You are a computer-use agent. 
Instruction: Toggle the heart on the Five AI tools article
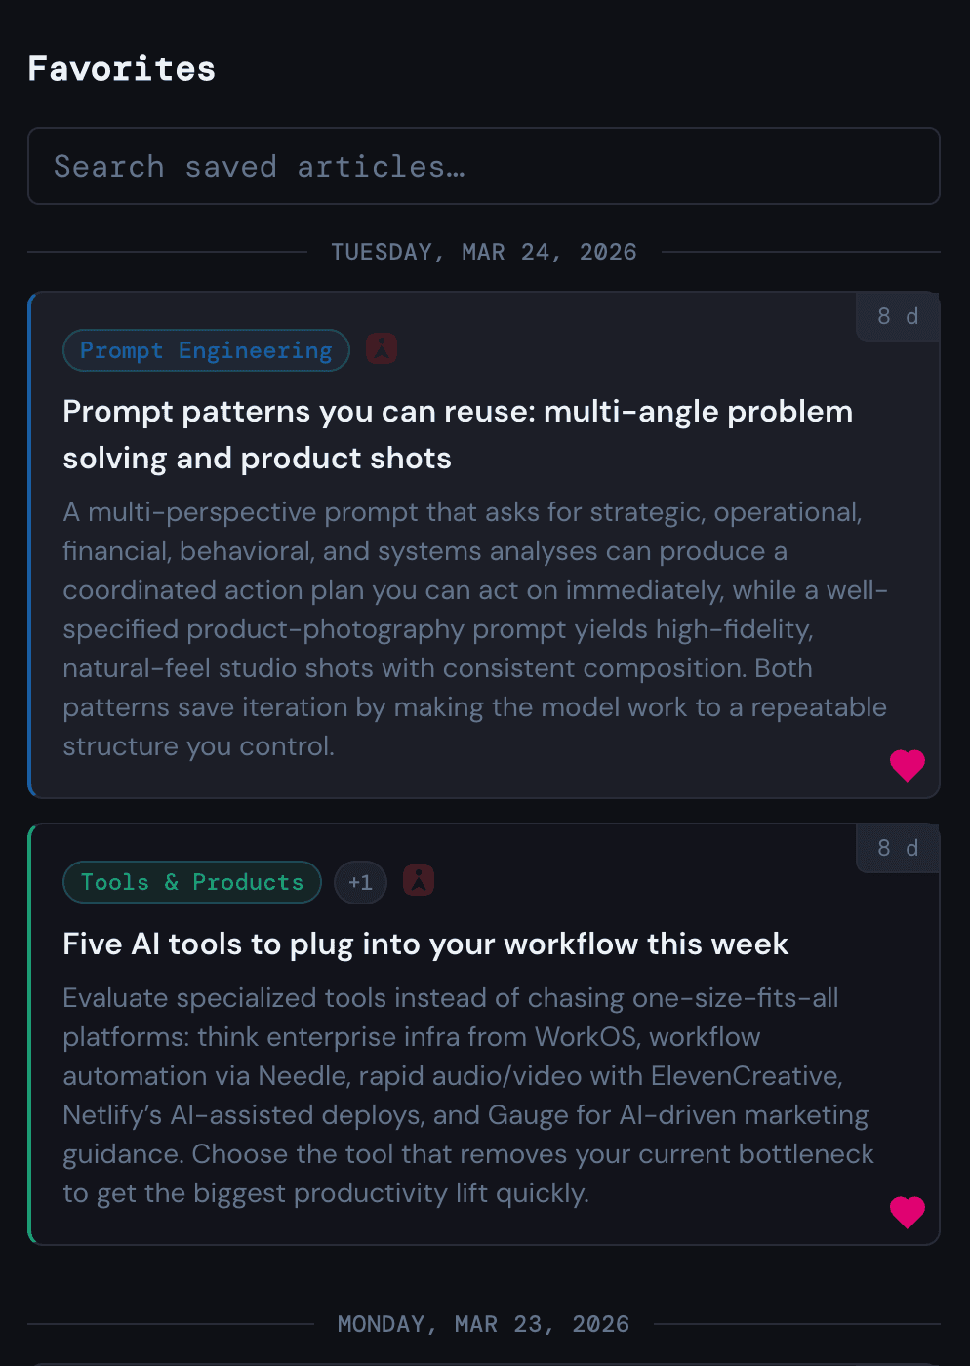(x=907, y=1212)
